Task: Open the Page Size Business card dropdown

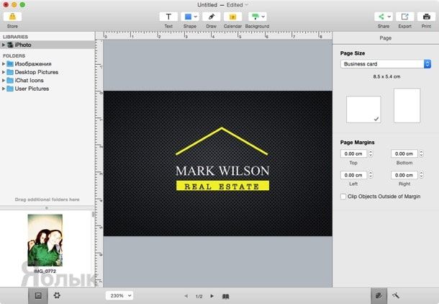Action: pos(386,64)
